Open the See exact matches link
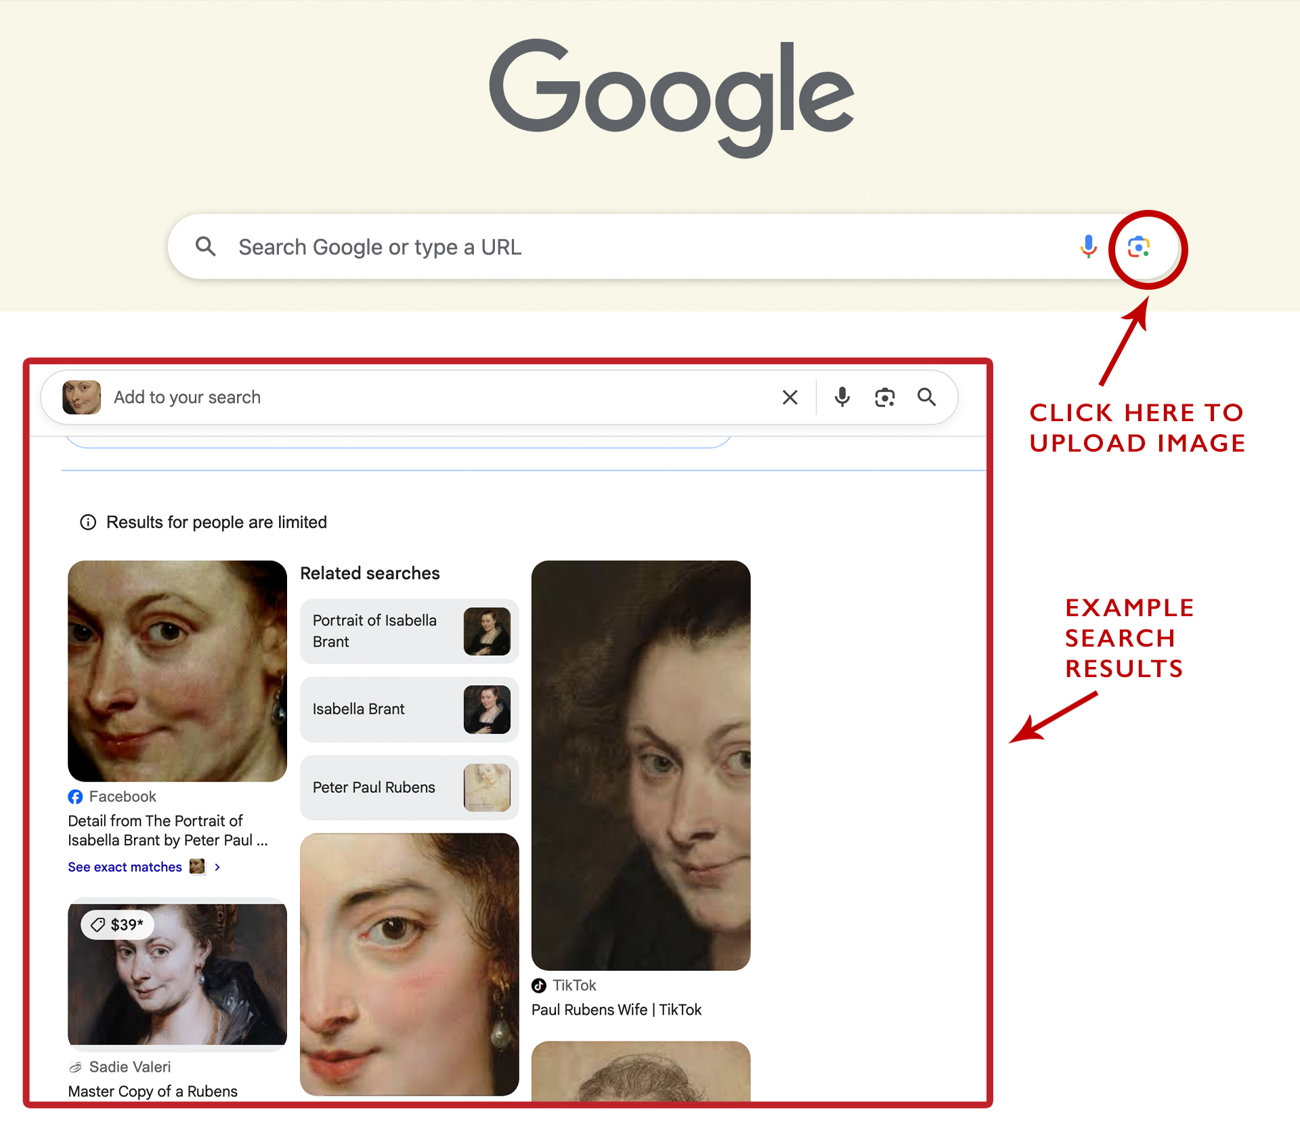 click(x=125, y=867)
